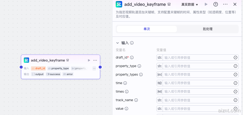Open reference picker for time
This screenshot has height=115, width=243.
click(x=235, y=83)
